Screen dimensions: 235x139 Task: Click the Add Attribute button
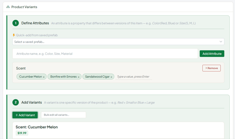212,54
